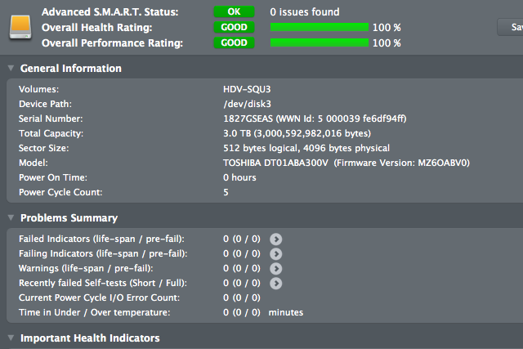
Task: Click the green OK status badge
Action: point(234,12)
